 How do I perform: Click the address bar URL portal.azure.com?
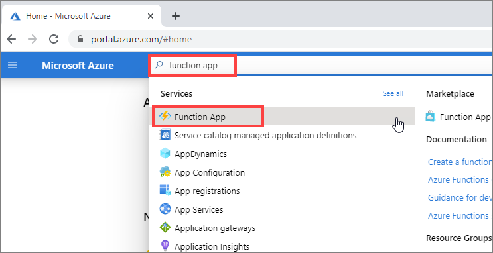pos(141,40)
